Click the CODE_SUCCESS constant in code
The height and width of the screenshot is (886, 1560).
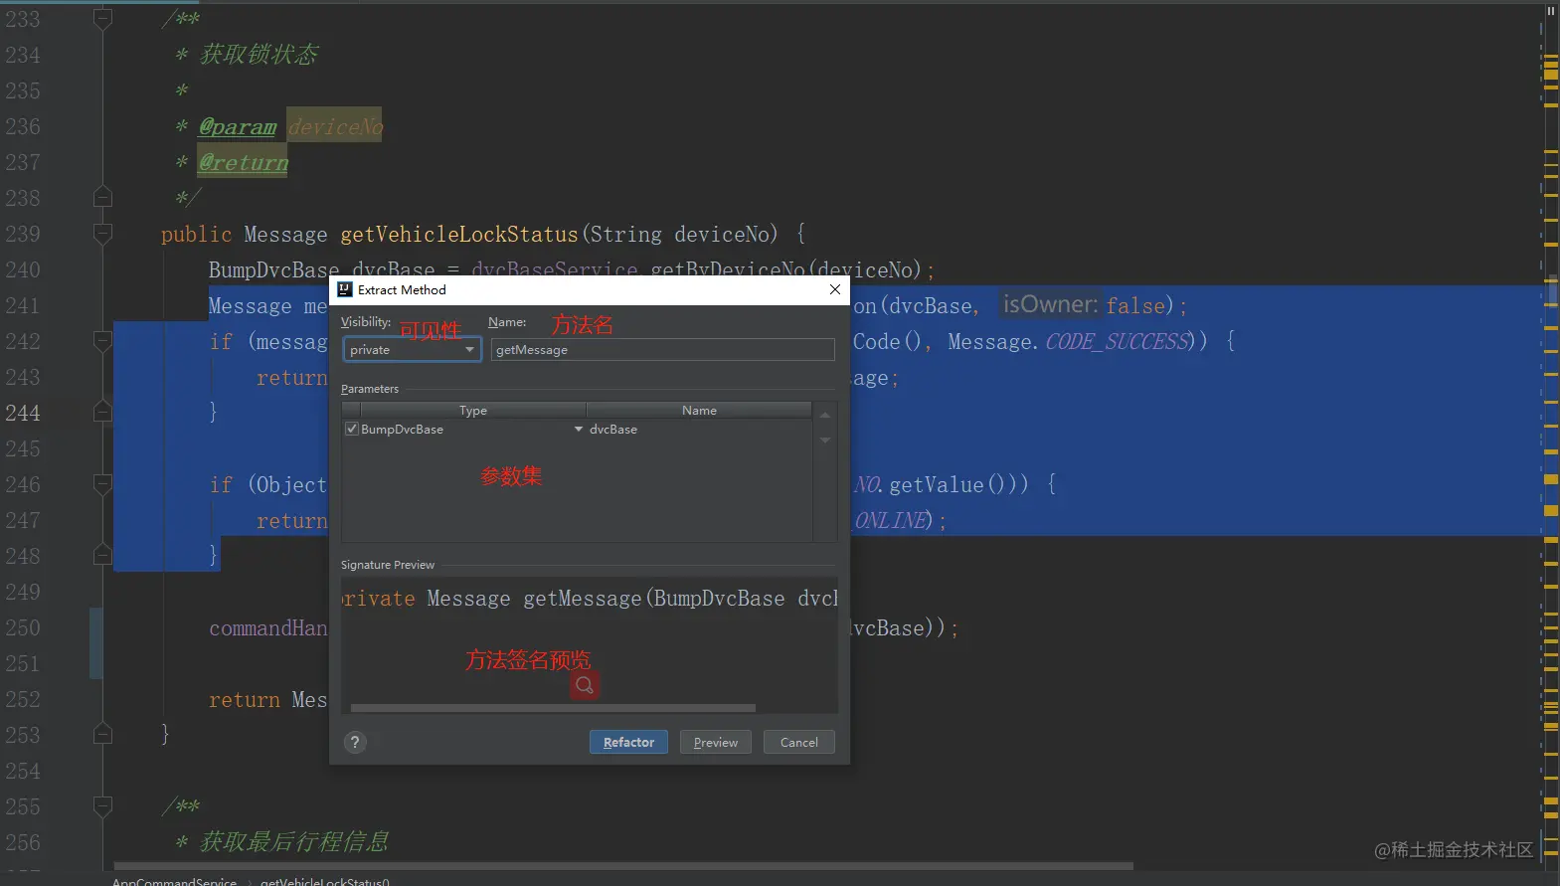pyautogui.click(x=1118, y=341)
